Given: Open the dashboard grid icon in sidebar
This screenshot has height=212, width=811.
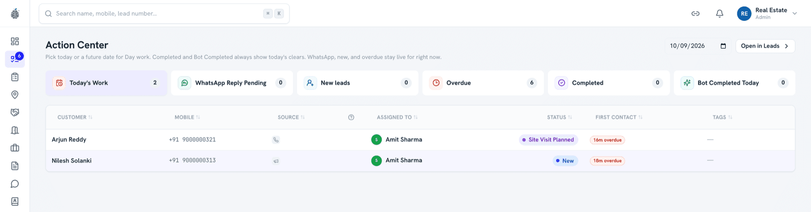Looking at the screenshot, I should point(15,41).
